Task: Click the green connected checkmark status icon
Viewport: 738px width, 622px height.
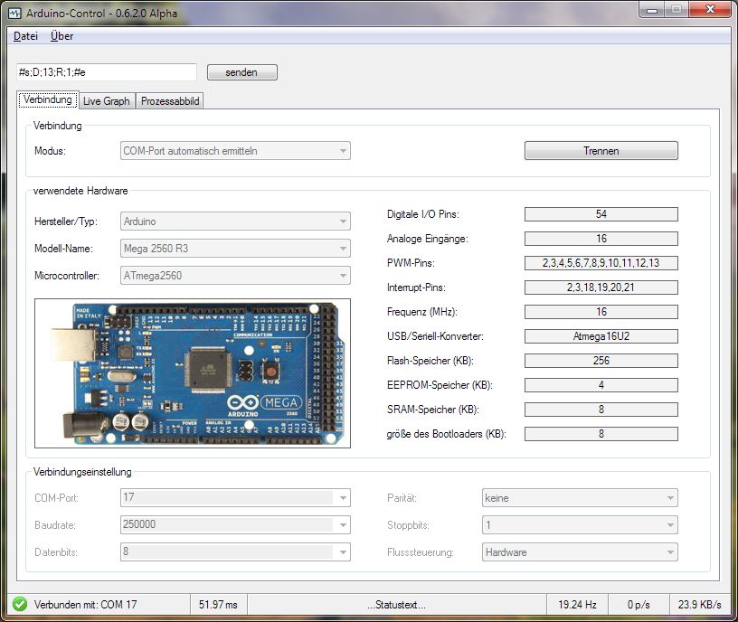Action: 20,604
